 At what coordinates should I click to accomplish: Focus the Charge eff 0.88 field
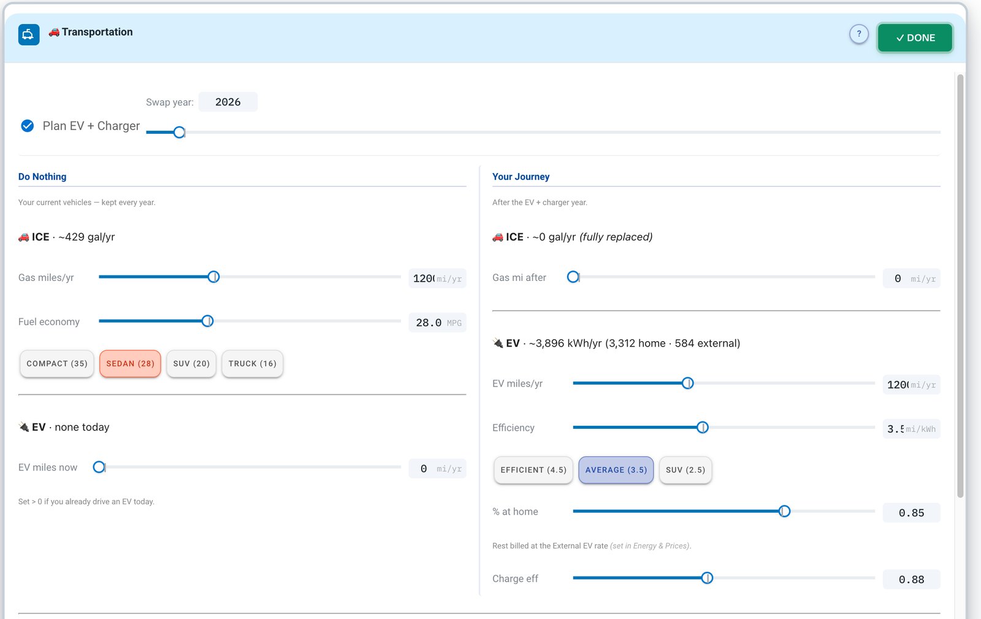(x=911, y=580)
